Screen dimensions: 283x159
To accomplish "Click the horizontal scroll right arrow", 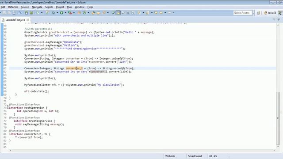I will tap(274, 150).
